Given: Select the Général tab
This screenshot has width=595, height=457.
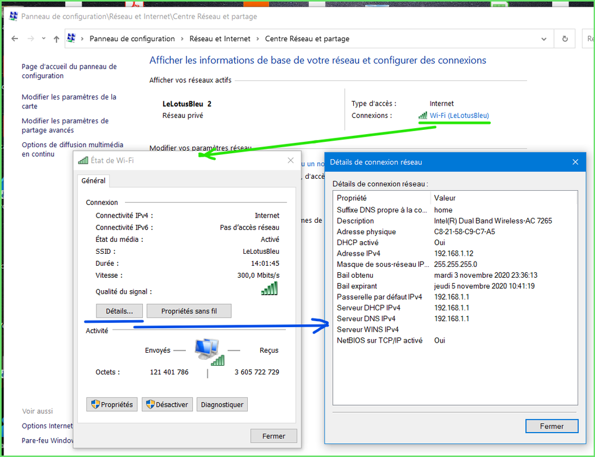Looking at the screenshot, I should click(94, 181).
